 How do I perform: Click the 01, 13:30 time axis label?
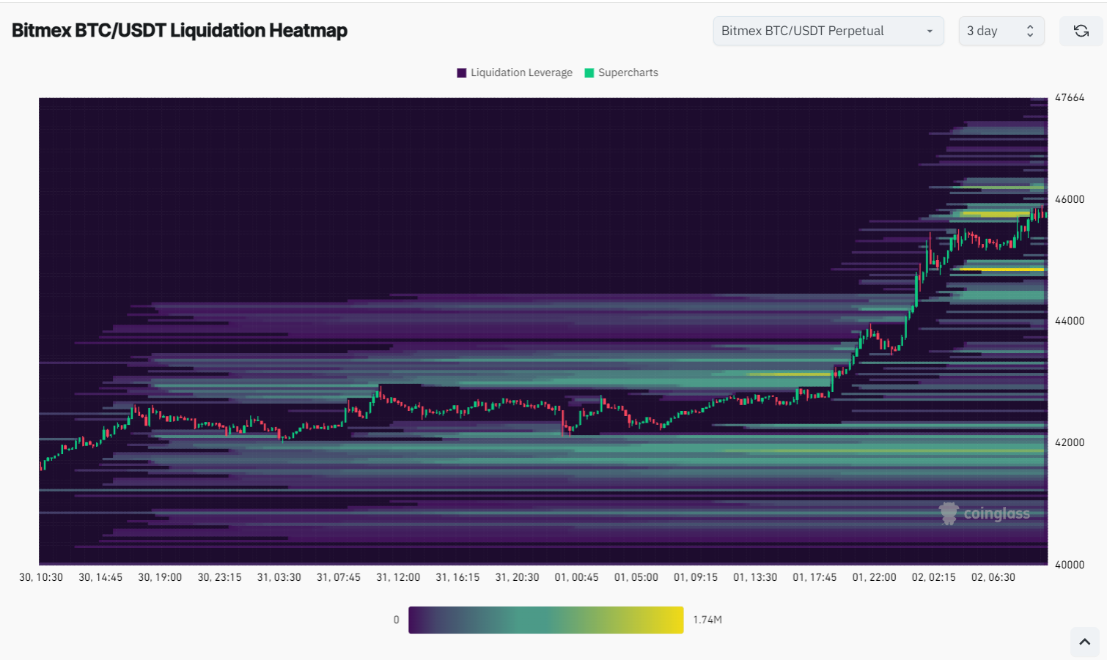[x=755, y=577]
